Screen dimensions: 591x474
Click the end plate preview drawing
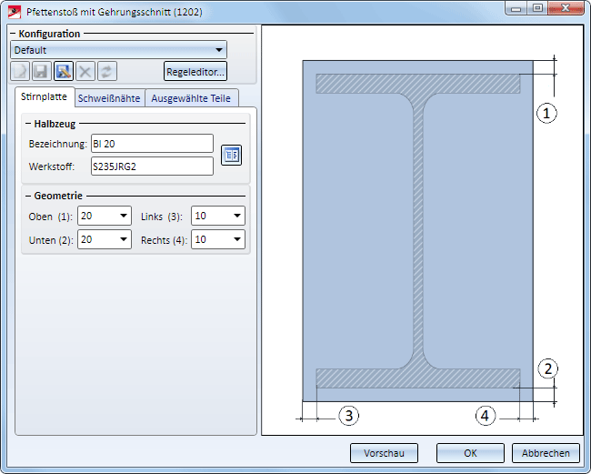[422, 230]
